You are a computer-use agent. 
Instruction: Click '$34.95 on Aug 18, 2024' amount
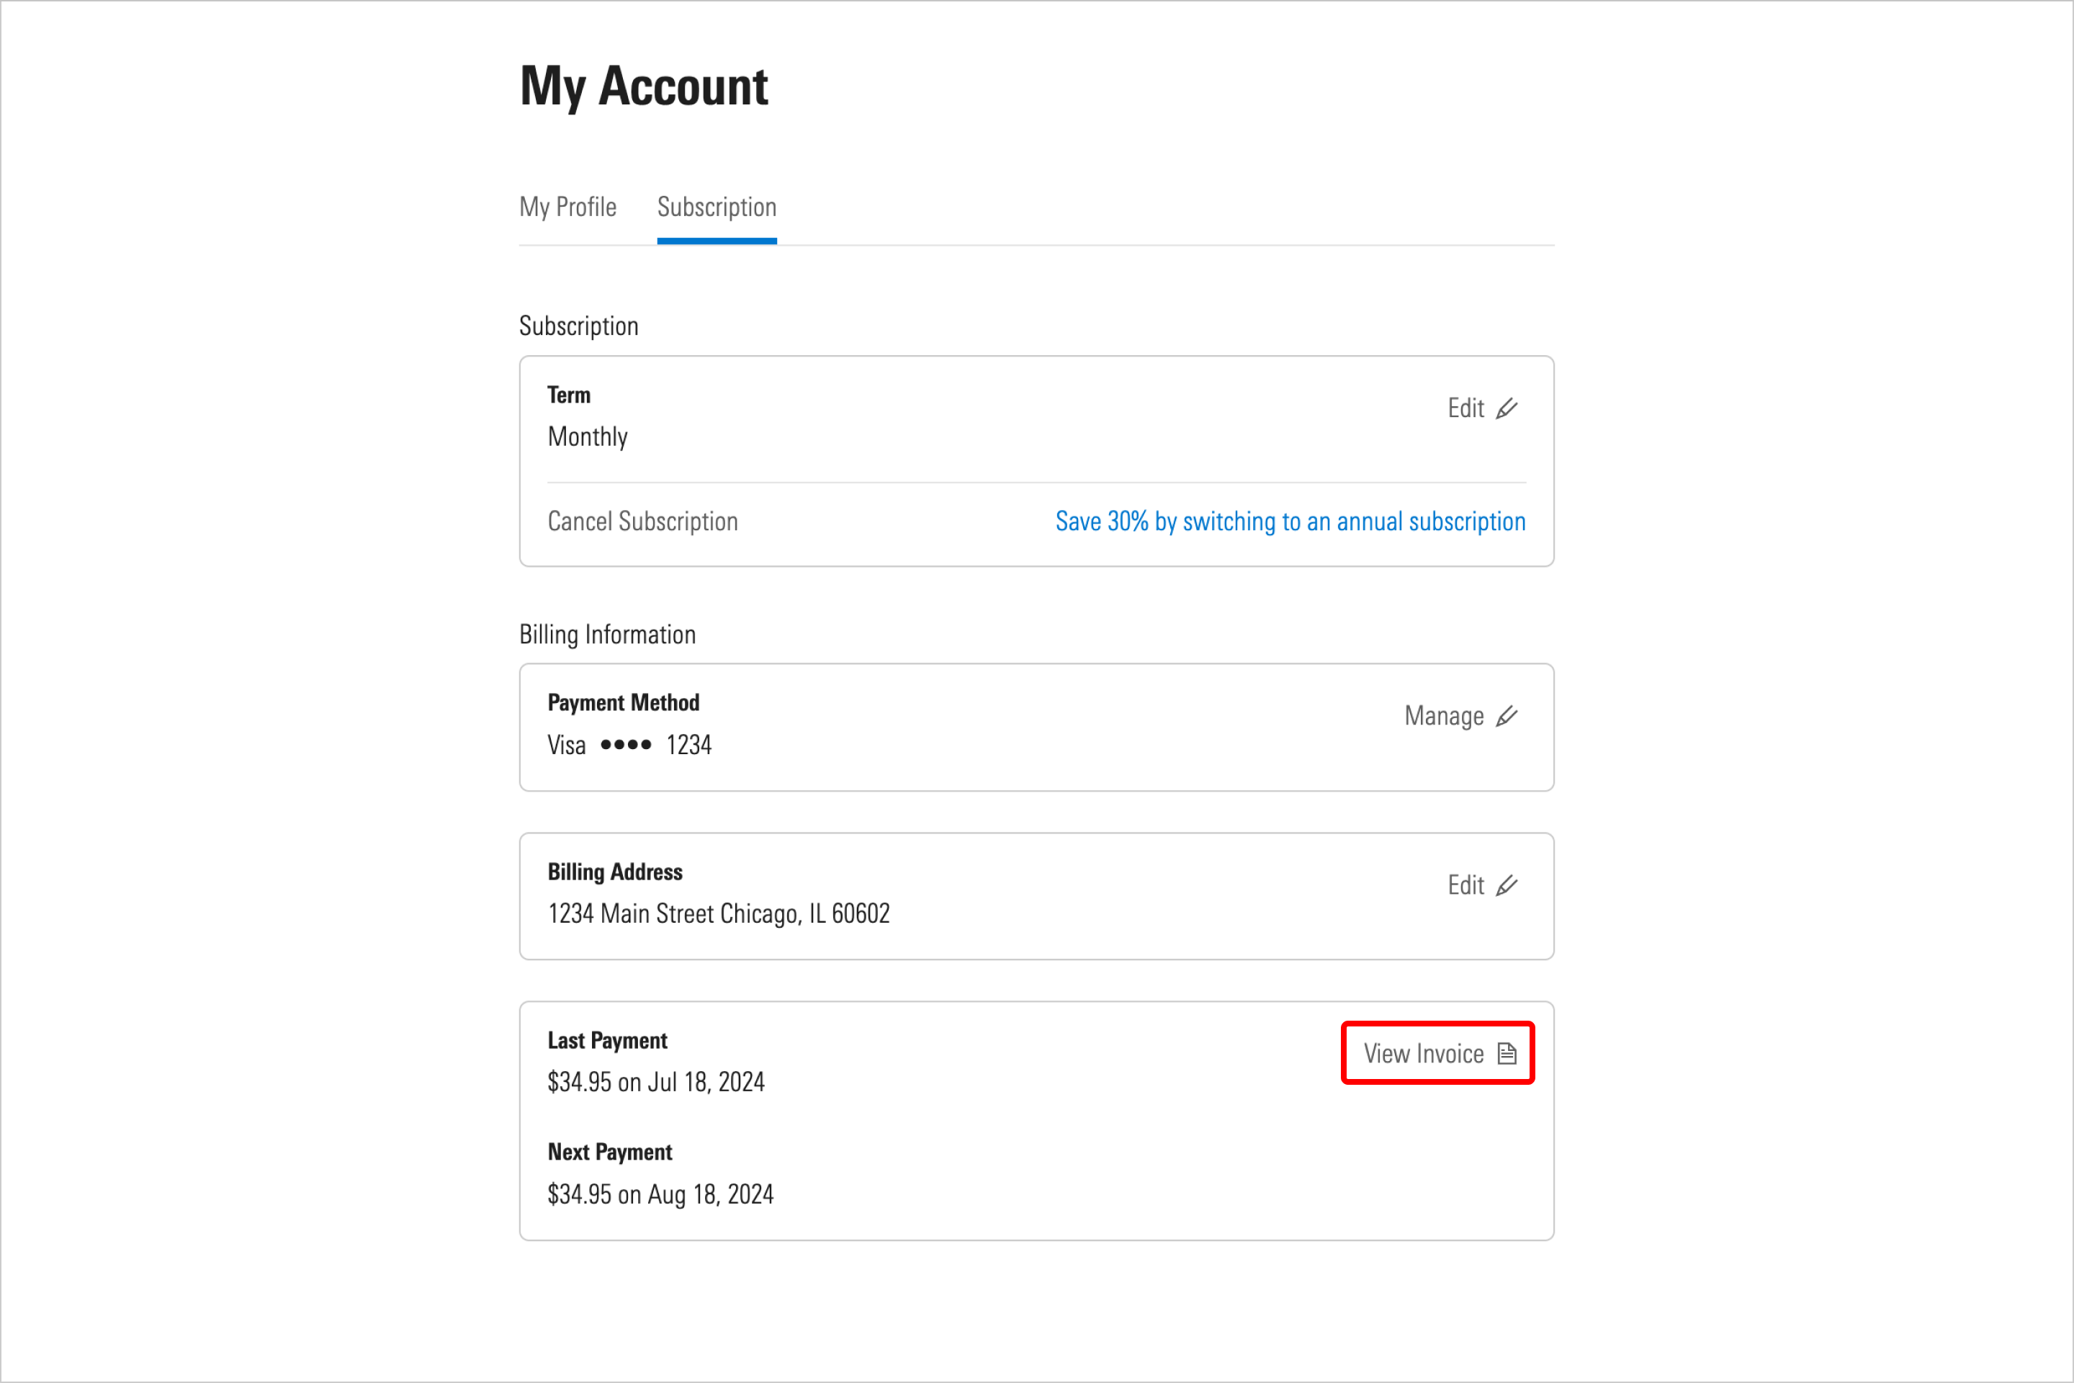[x=660, y=1194]
